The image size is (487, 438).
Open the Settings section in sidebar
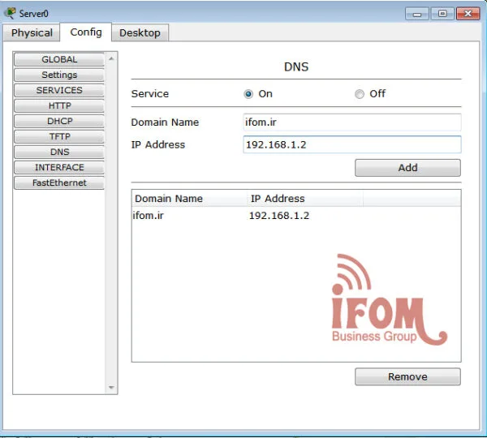(x=59, y=75)
